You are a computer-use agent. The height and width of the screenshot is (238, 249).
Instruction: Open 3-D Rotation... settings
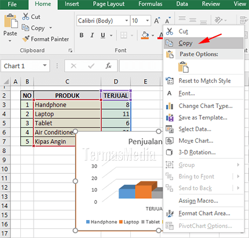point(203,153)
